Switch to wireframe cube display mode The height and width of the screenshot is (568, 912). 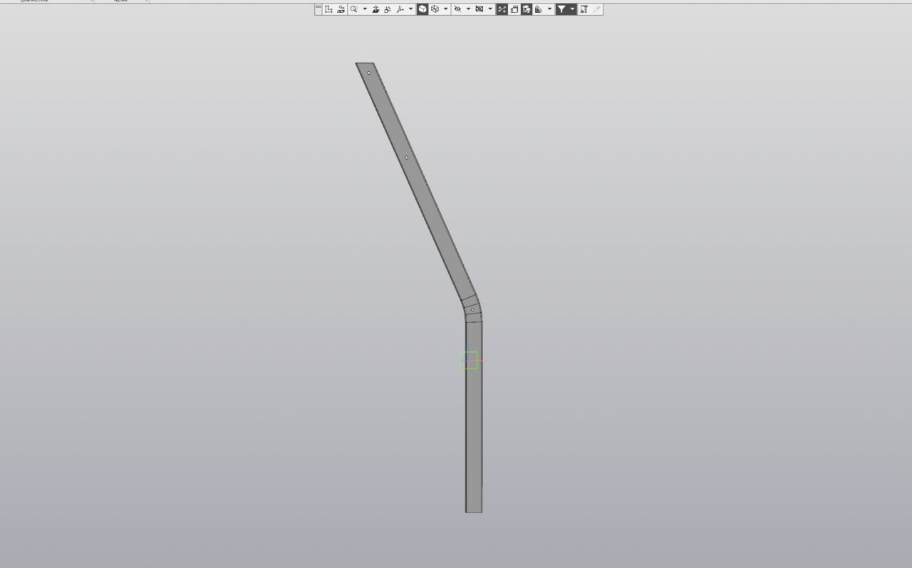point(435,9)
